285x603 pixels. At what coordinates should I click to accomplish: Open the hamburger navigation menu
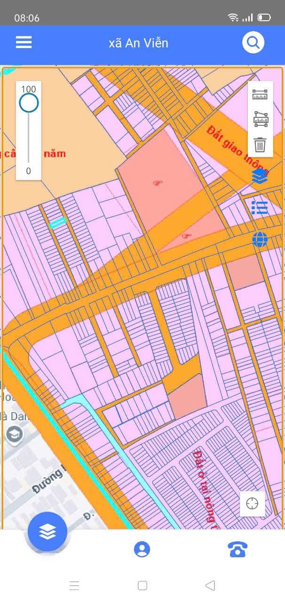pyautogui.click(x=24, y=43)
